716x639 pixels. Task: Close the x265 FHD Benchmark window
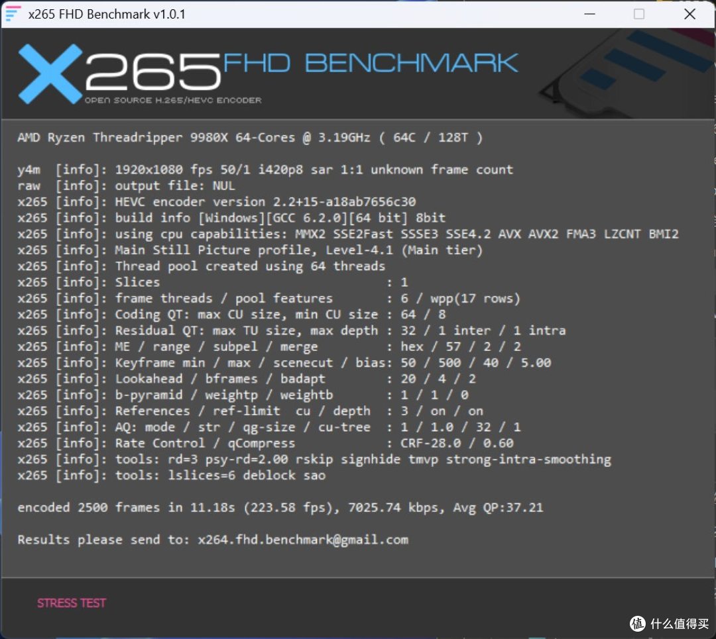coord(689,14)
